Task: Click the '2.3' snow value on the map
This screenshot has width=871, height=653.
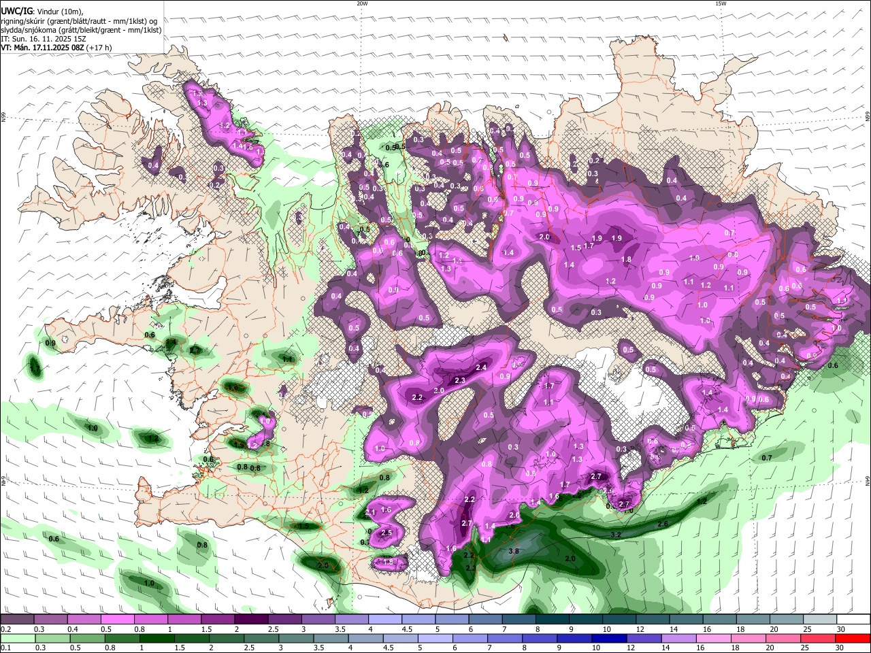Action: tap(460, 380)
